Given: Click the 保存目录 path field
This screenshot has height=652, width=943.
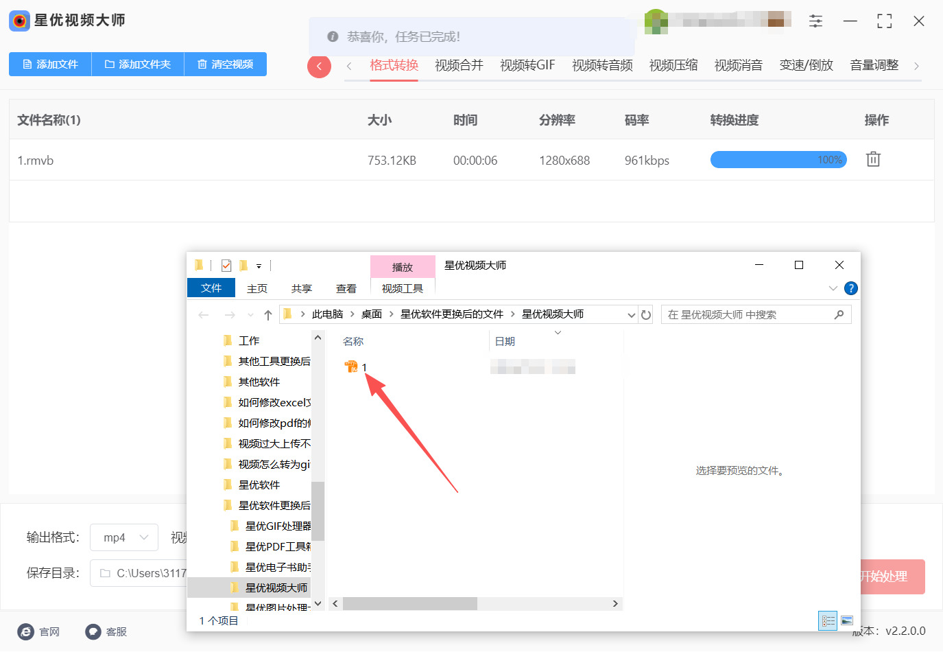Looking at the screenshot, I should pos(139,573).
